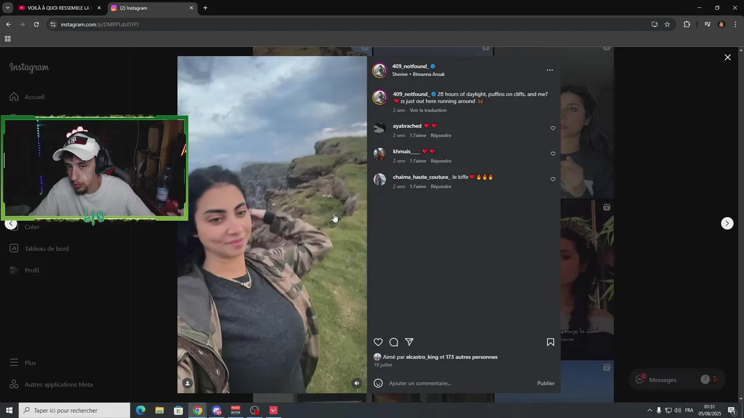Click 'Taper ici pour rechercher' search box
The height and width of the screenshot is (418, 744).
[x=74, y=410]
